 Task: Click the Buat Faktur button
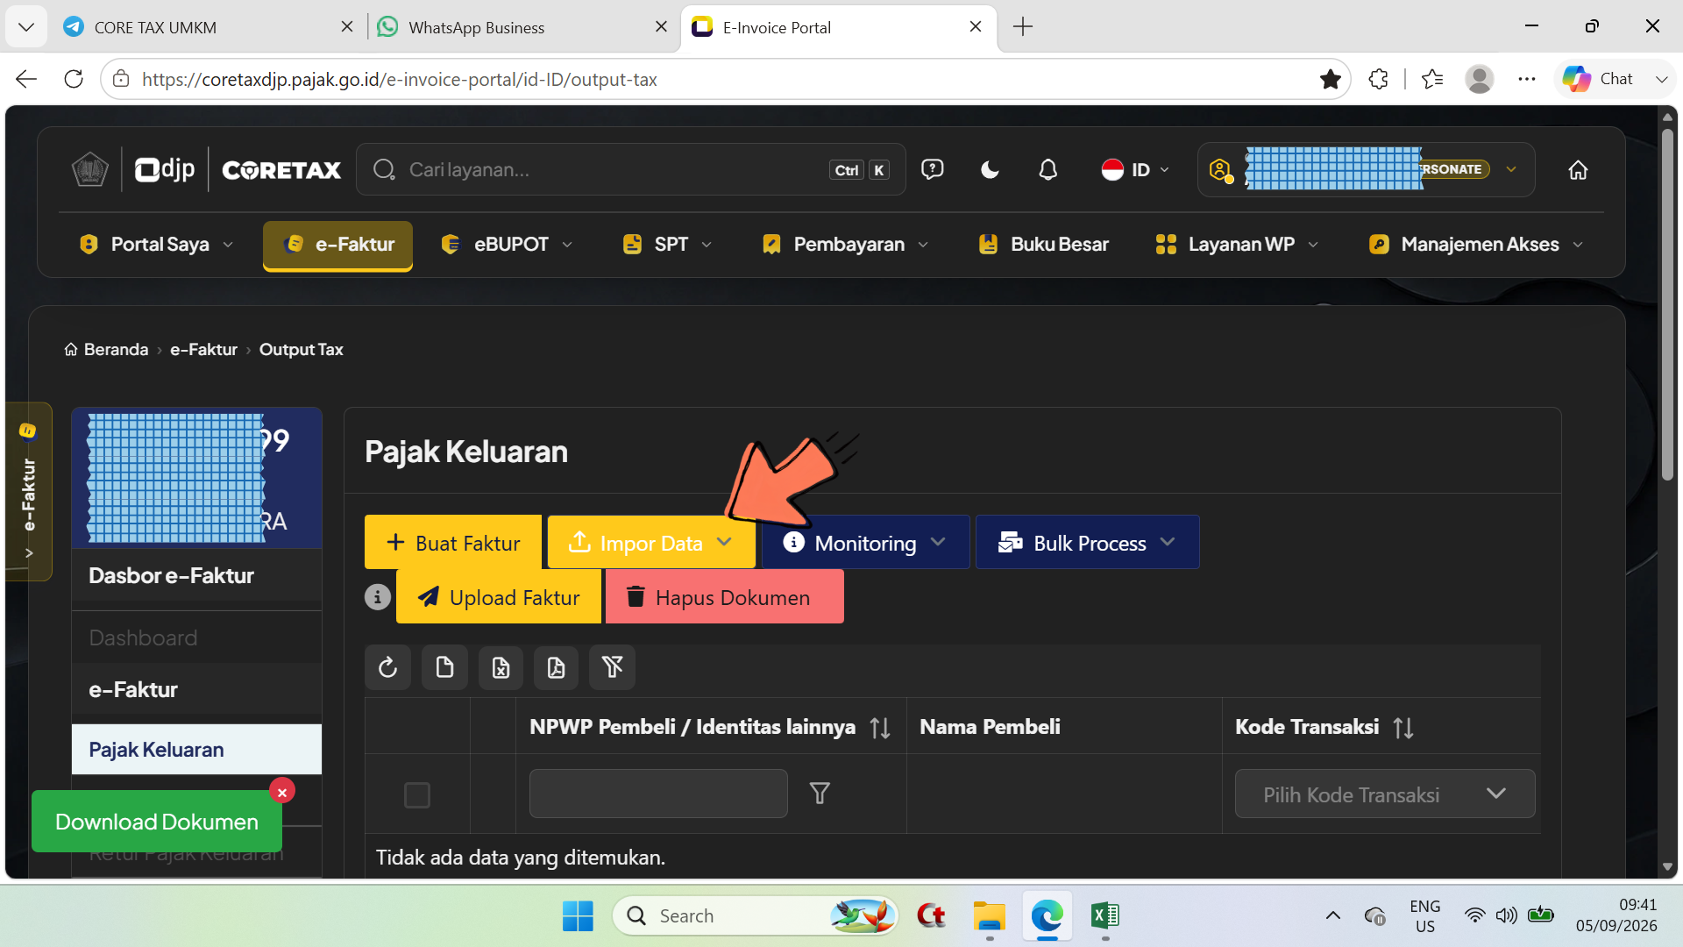[x=453, y=543]
